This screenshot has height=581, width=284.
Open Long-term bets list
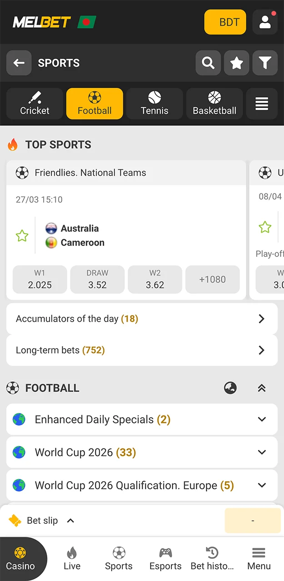[142, 350]
